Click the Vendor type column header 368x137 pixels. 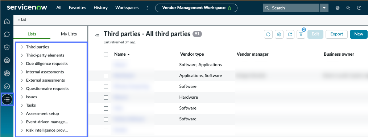click(x=192, y=54)
